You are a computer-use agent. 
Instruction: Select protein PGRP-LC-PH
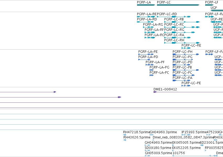pos(182,52)
